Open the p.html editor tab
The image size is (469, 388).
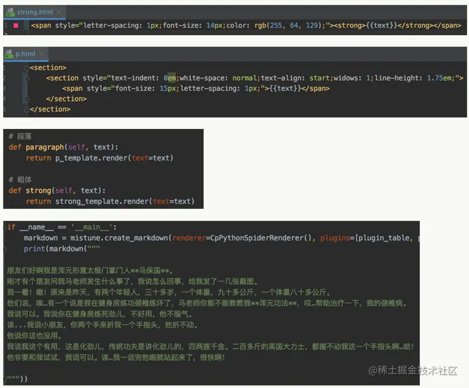25,54
